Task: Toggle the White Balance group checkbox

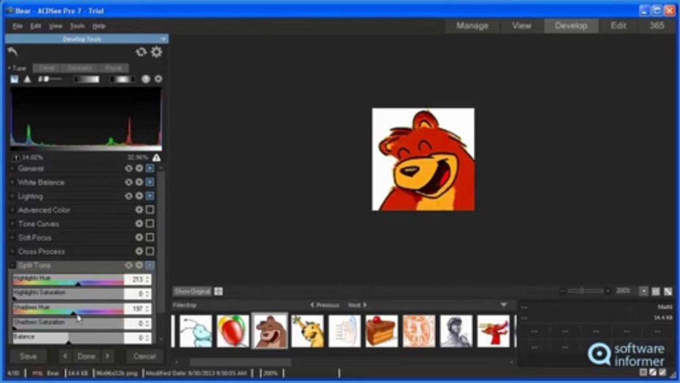Action: [x=150, y=182]
